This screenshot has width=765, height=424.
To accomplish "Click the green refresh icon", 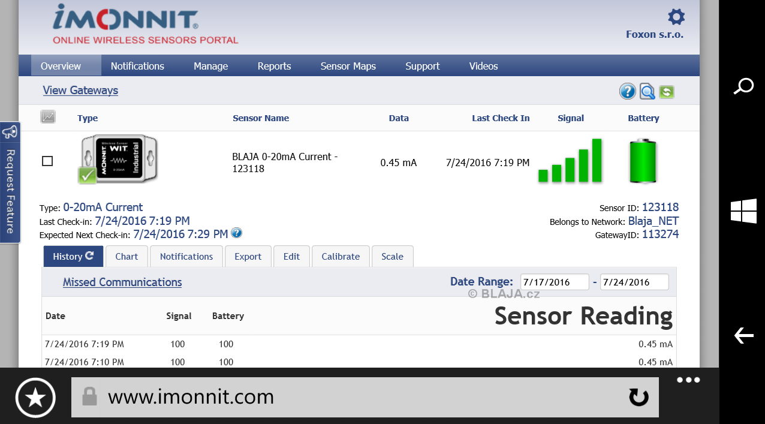I will pos(667,92).
